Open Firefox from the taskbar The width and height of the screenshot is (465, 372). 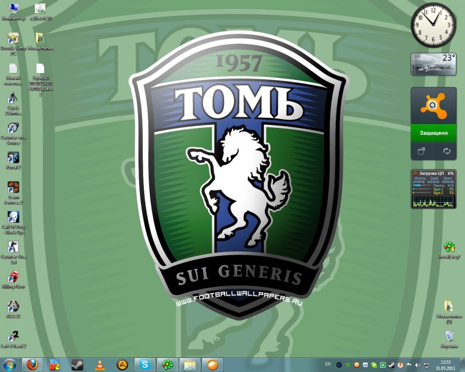pyautogui.click(x=32, y=365)
